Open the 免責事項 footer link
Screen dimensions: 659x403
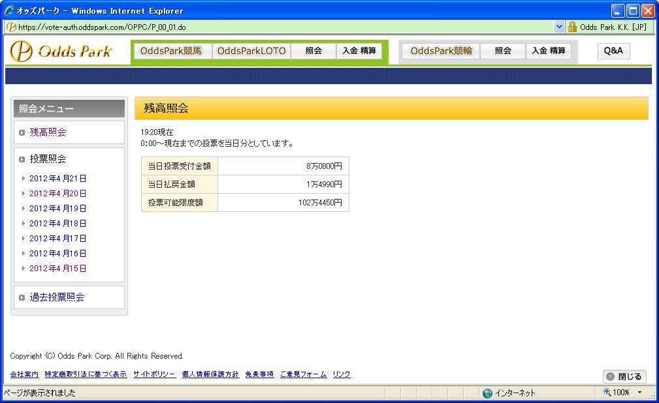coord(259,374)
